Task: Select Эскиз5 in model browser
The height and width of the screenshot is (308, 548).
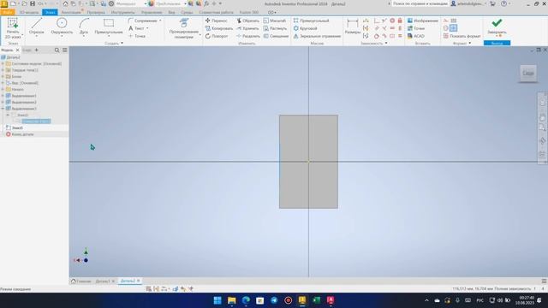Action: [17, 127]
